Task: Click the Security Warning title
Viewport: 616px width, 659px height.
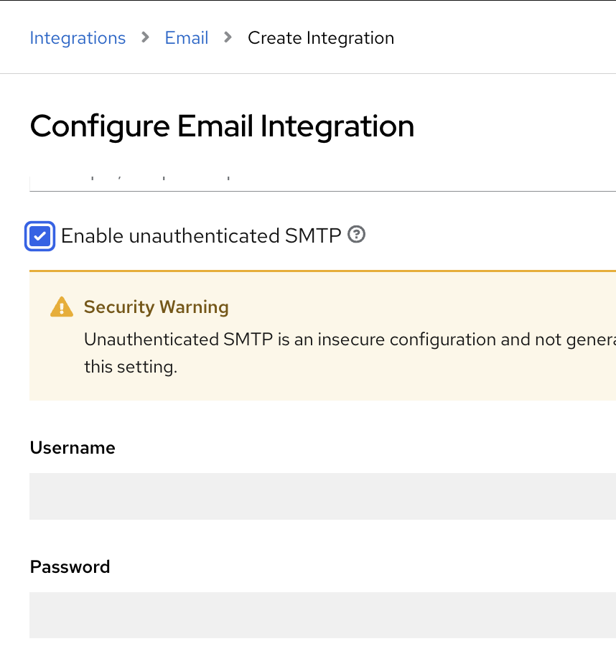Action: (x=156, y=307)
